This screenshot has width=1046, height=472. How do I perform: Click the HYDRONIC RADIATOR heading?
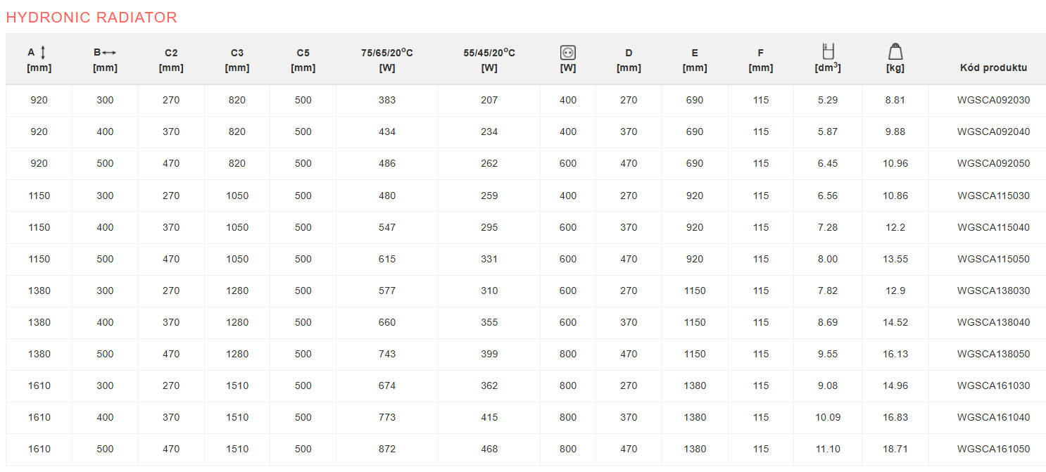click(x=92, y=18)
